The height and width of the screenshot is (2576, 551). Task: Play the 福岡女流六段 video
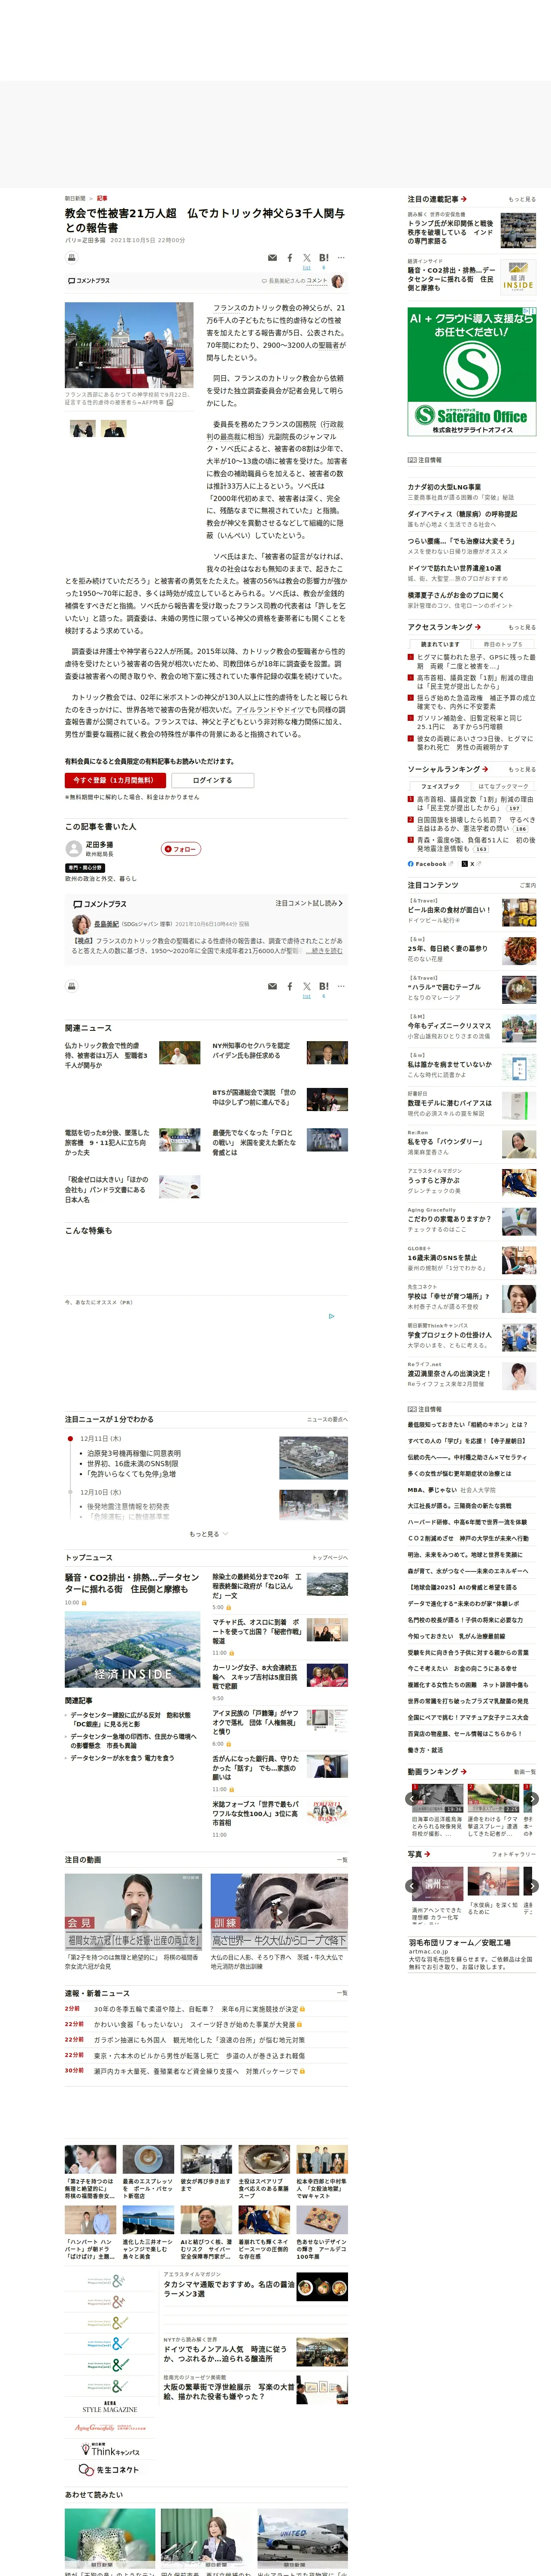pyautogui.click(x=133, y=1911)
